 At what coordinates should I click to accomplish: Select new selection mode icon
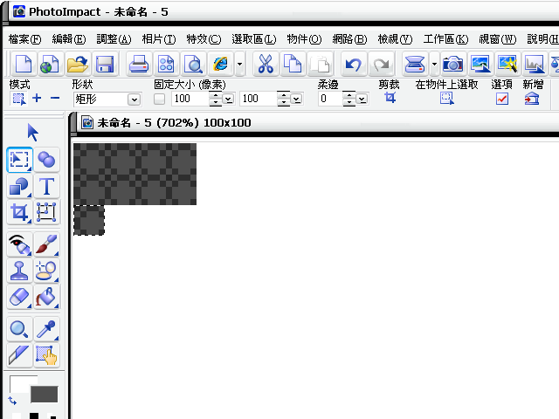18,99
